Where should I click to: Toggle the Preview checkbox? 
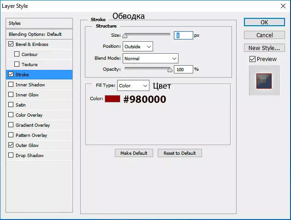pyautogui.click(x=252, y=59)
